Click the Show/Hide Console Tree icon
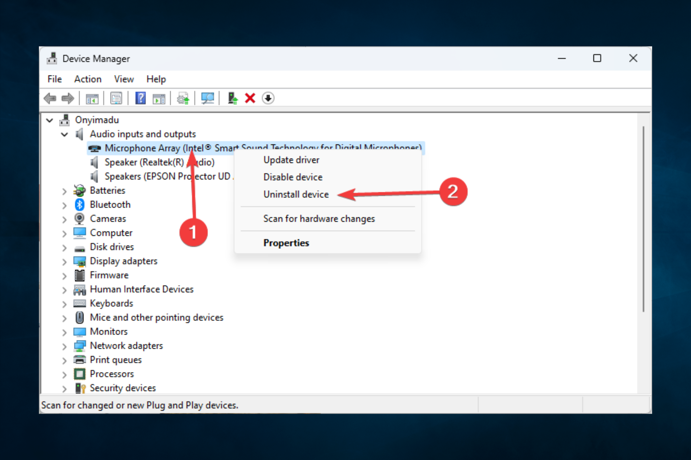The height and width of the screenshot is (460, 691). [92, 98]
